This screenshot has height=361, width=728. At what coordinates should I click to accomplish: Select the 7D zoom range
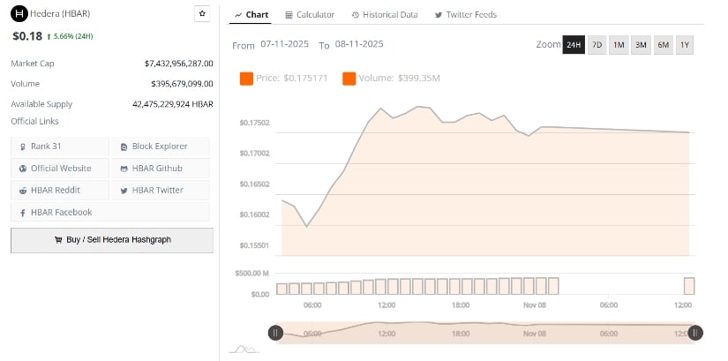point(597,45)
